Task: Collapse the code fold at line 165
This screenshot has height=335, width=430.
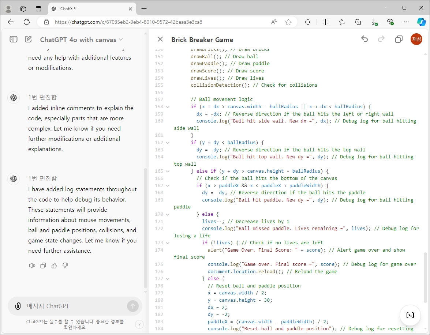Action: click(168, 171)
